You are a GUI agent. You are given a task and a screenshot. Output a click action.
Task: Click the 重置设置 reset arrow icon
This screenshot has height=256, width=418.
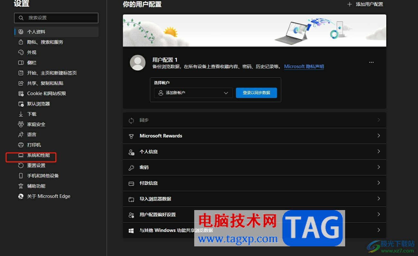click(21, 165)
